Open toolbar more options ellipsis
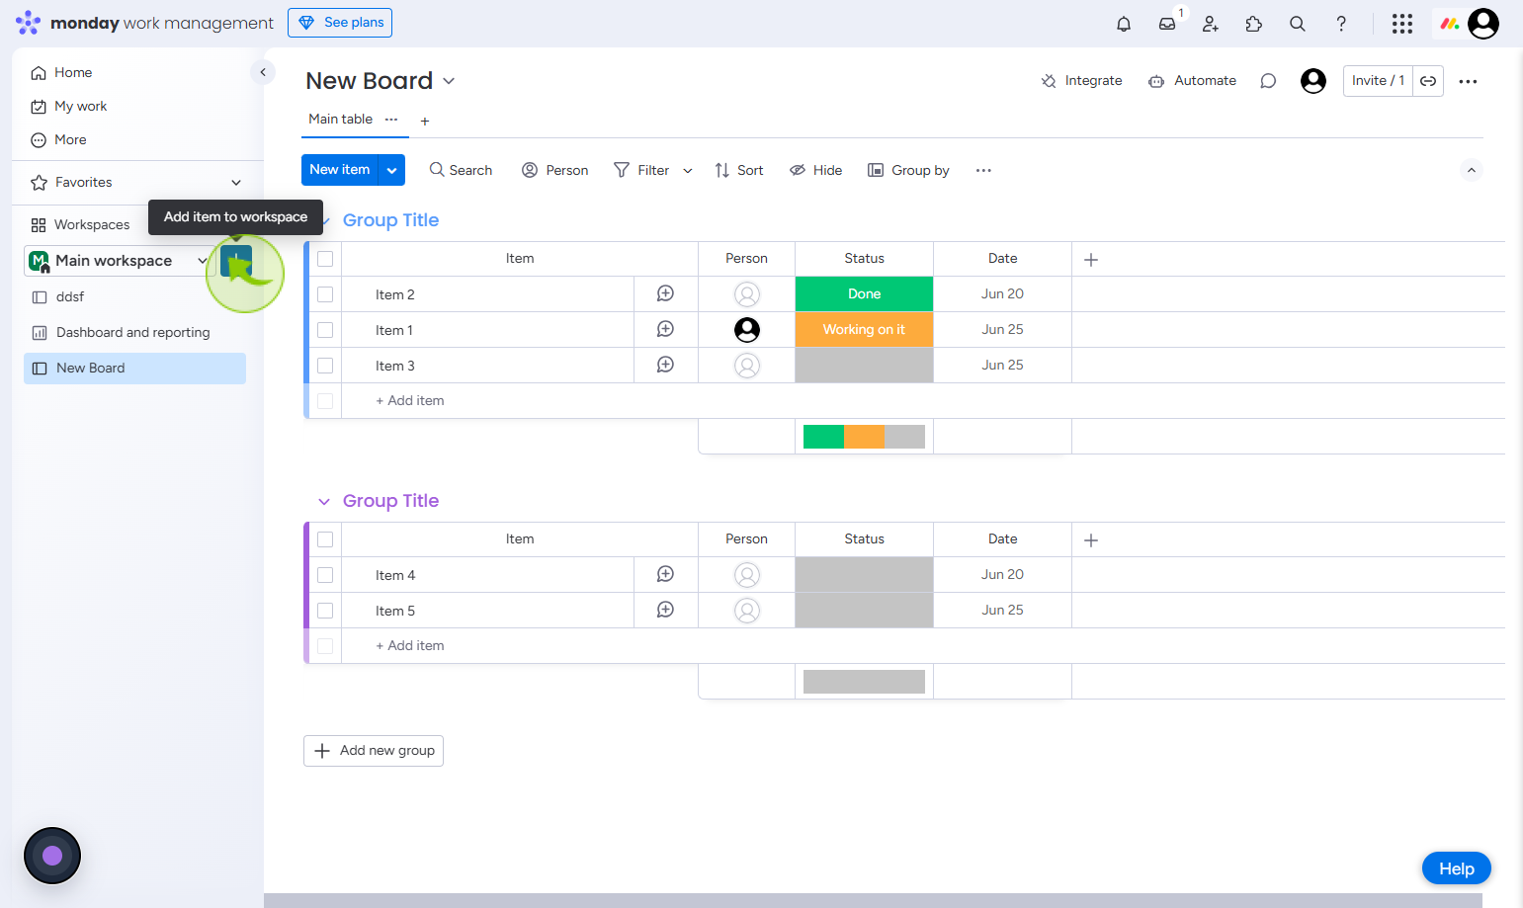The width and height of the screenshot is (1523, 908). 983,170
